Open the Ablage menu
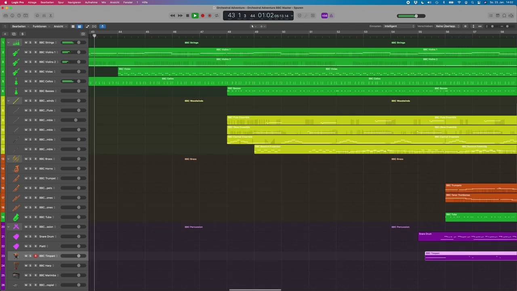 pos(32,2)
